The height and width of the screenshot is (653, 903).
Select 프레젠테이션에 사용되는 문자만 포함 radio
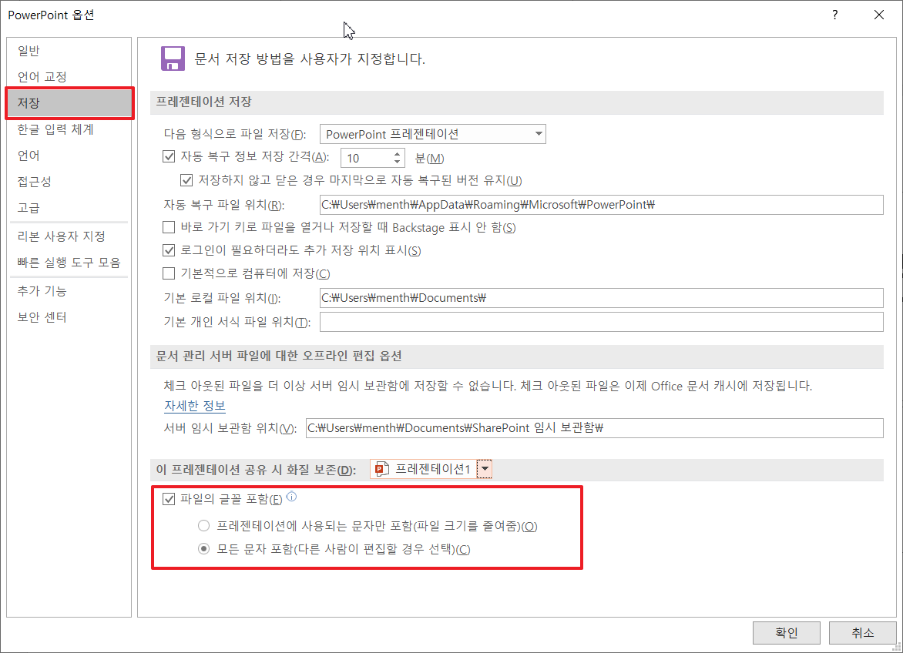click(204, 526)
